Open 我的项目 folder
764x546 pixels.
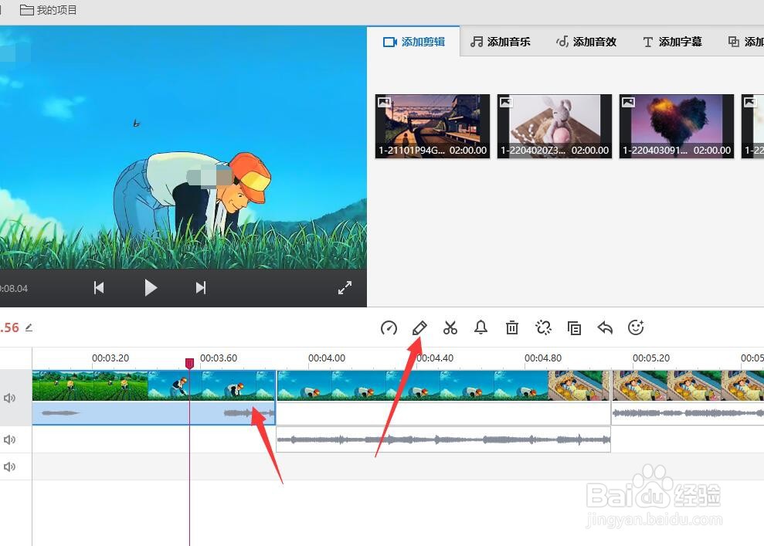48,10
